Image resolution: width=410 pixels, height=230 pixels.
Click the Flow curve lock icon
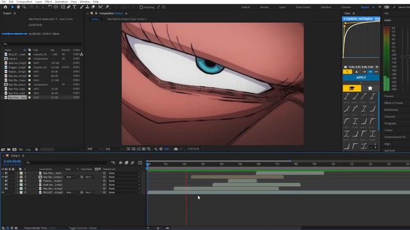coord(345,67)
